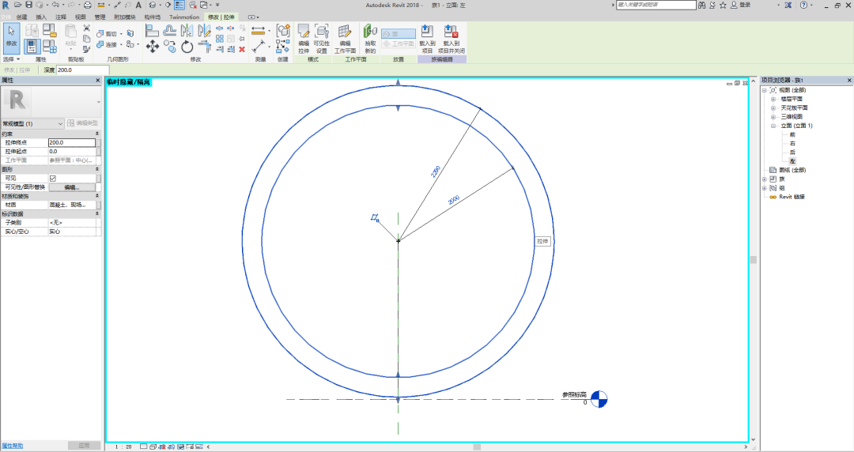Open the 管理 ribbon tab

click(100, 17)
